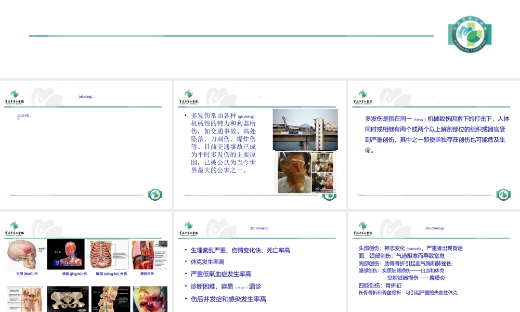Click the bullet text 休克发生率高
Screen dimensions: 520x312
pyautogui.click(x=207, y=261)
